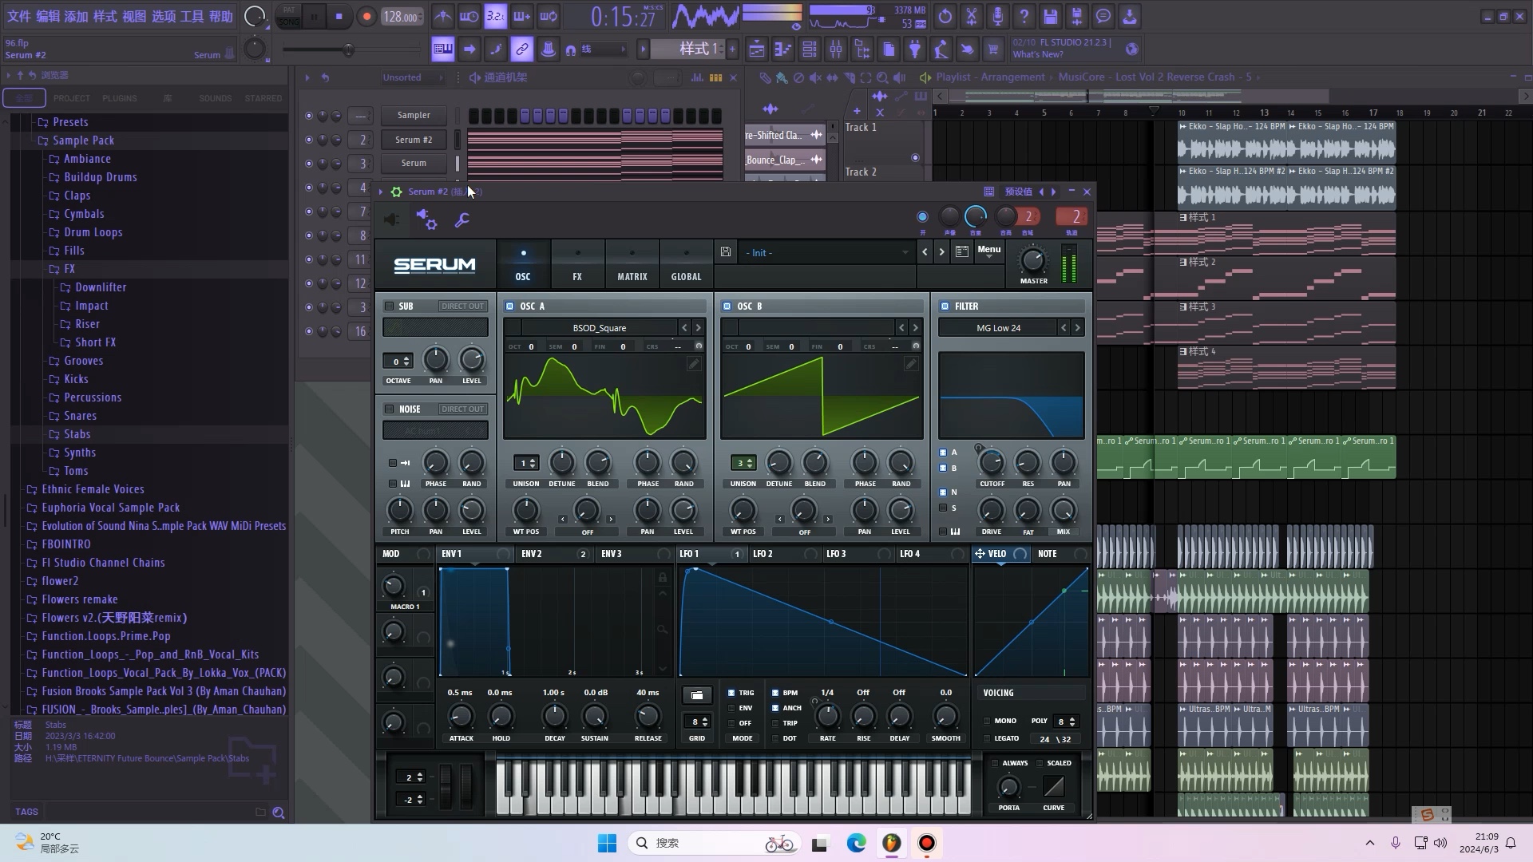Click the song position slider handle
The height and width of the screenshot is (862, 1533).
coord(348,50)
